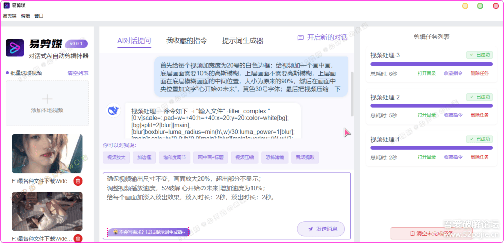The width and height of the screenshot is (504, 243).
Task: Select the 恐怖滤镜 suggestion chip
Action: pyautogui.click(x=275, y=158)
